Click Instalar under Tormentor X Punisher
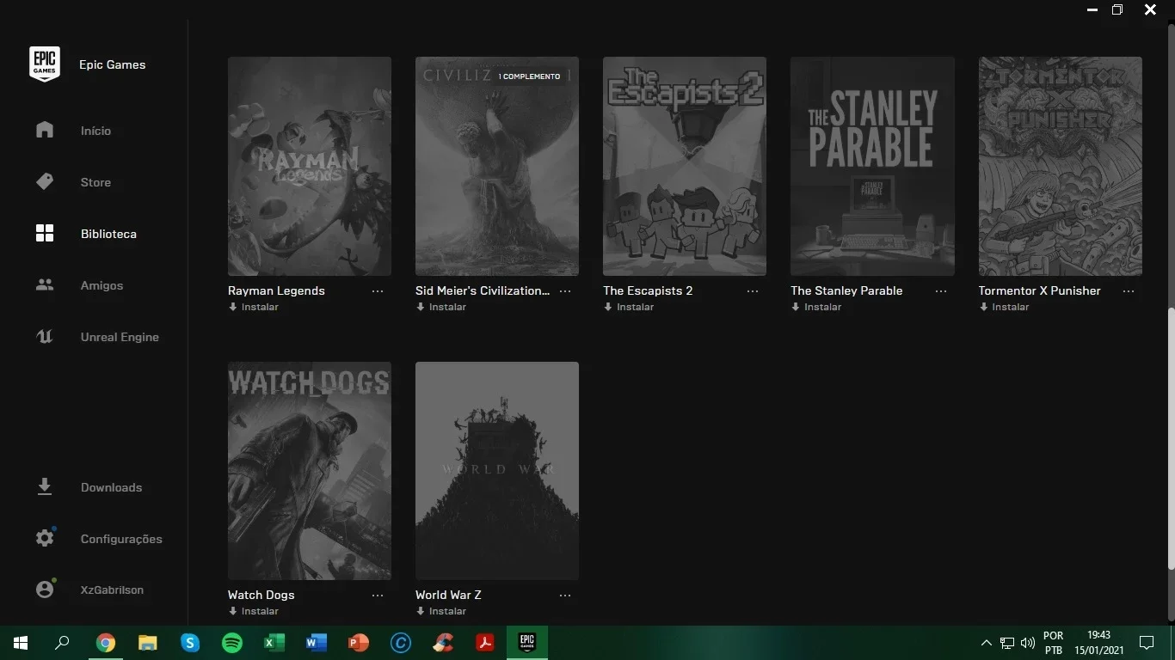Viewport: 1175px width, 660px height. click(x=1004, y=307)
